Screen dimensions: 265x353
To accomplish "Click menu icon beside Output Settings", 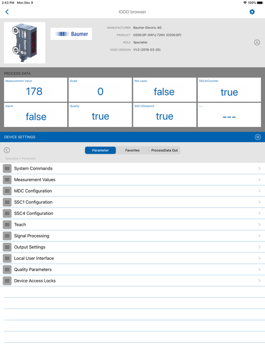I will tap(7, 247).
